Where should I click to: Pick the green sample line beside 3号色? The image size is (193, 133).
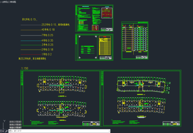(x=31, y=45)
